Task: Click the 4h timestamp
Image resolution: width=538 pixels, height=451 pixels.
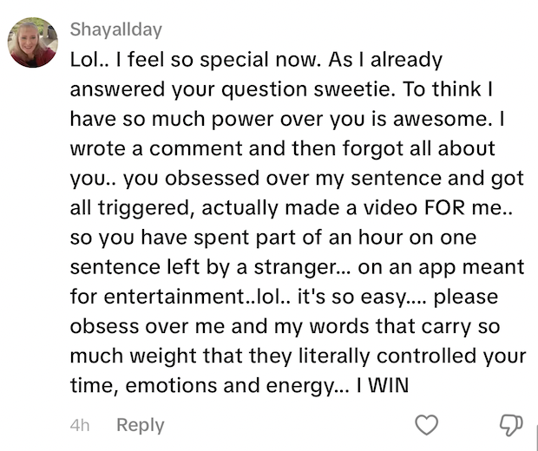Action: (x=80, y=426)
